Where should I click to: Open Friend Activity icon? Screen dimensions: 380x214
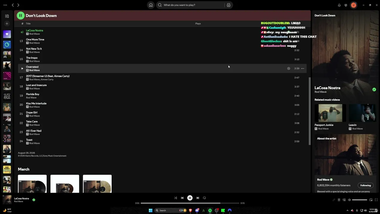[x=346, y=5]
